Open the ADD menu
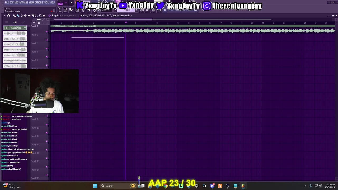The width and height of the screenshot is (338, 190). [x=16, y=2]
